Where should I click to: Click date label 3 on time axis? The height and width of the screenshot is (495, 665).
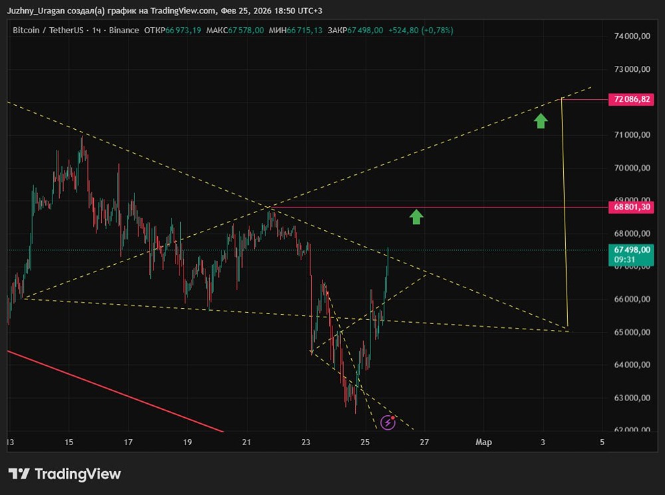543,442
